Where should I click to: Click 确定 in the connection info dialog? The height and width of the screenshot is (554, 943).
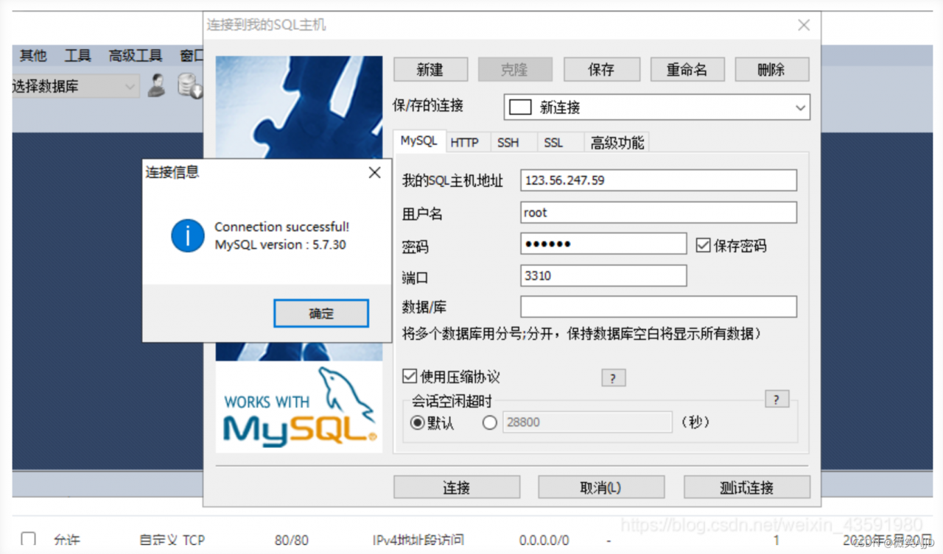coord(321,313)
